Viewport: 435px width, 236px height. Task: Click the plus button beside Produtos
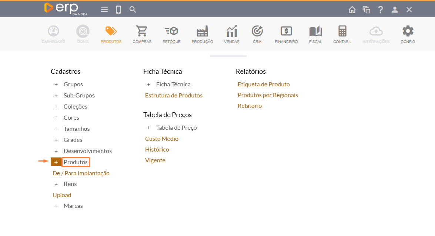point(56,162)
